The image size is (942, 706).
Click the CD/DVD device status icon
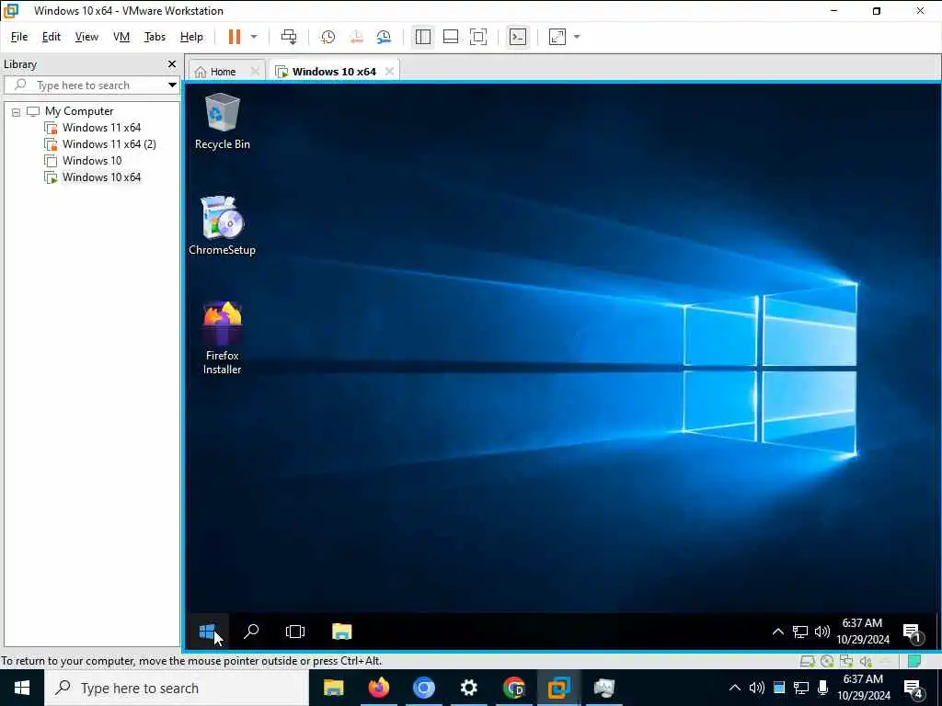[x=827, y=662]
